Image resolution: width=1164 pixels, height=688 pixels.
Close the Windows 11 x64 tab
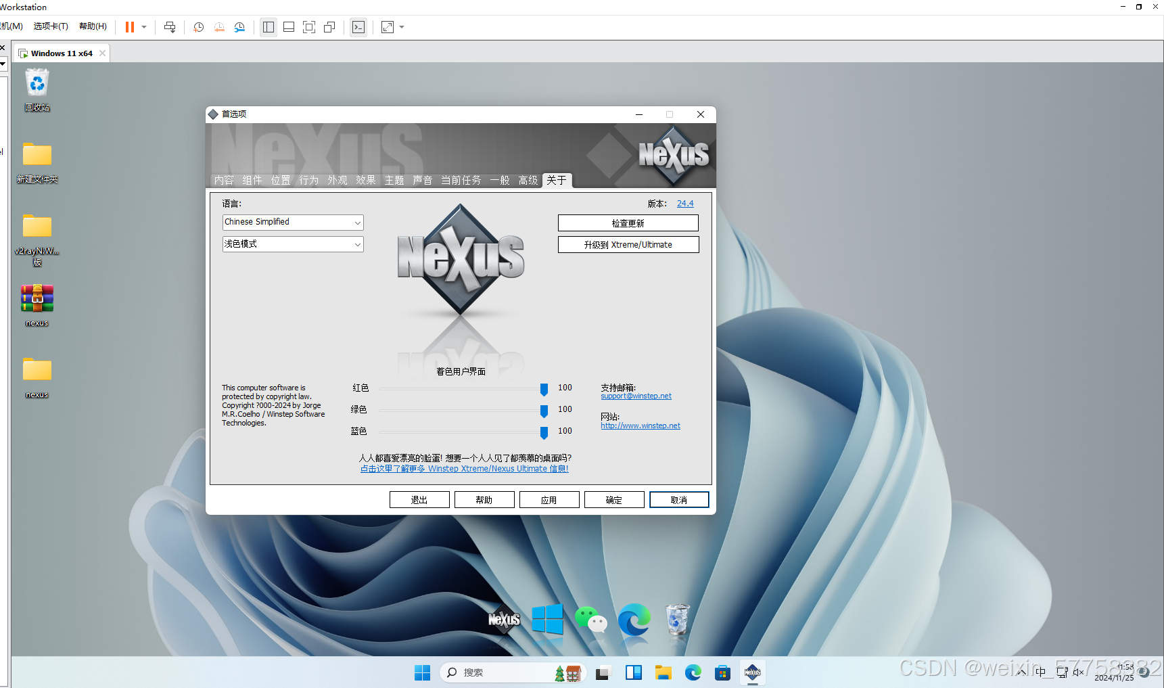point(103,53)
